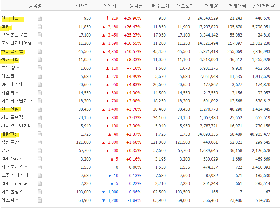280x208 pixels.
Task: Open the 제이엔케이히터 stock link
Action: pyautogui.click(x=16, y=125)
